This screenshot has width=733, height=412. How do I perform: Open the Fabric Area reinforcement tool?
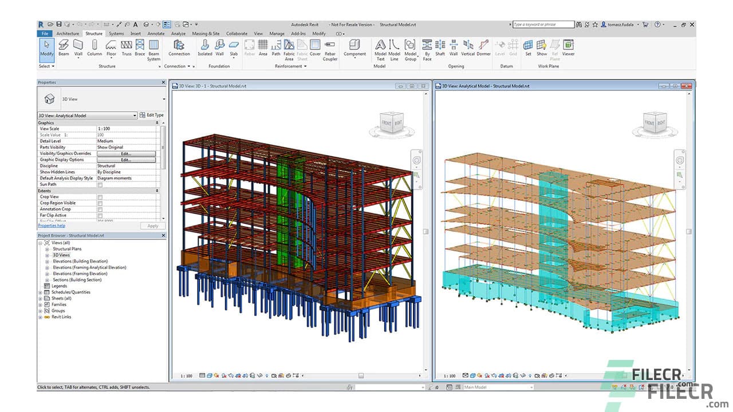290,50
